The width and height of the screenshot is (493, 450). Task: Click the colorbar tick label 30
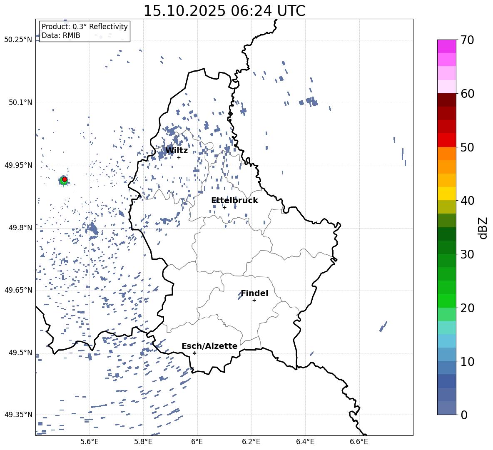[x=467, y=254]
